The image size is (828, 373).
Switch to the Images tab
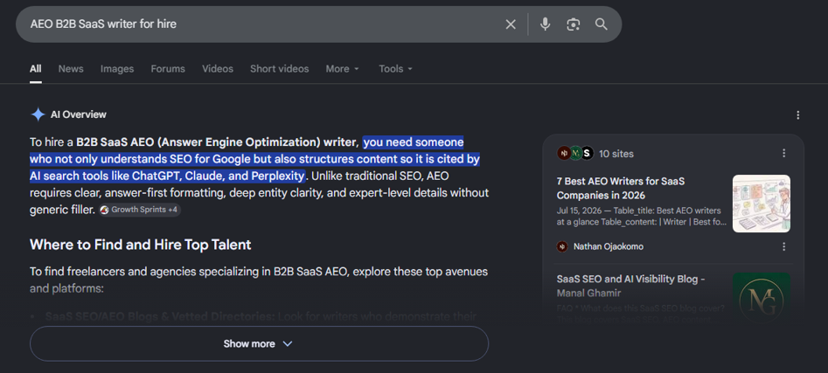(117, 69)
